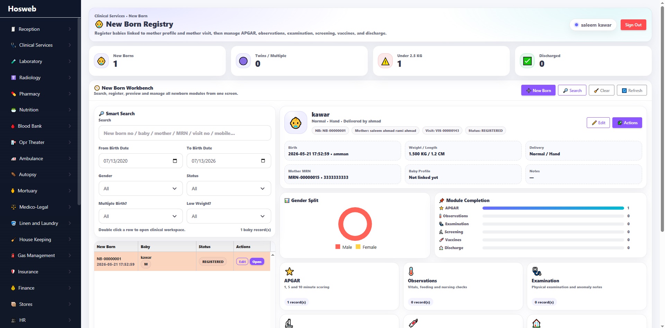Click the New Borns baby face icon

click(x=101, y=61)
